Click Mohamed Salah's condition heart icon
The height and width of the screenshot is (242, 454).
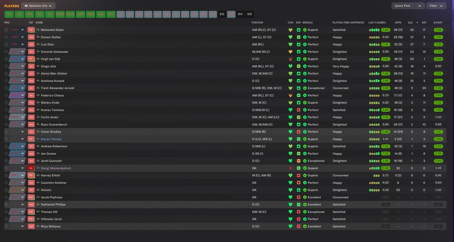(290, 30)
